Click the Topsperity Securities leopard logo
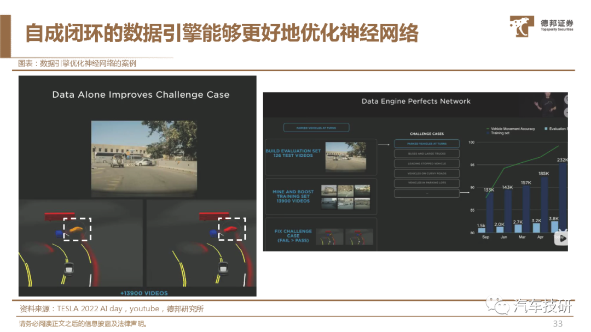Screen dimensions: 591x332 (522, 26)
